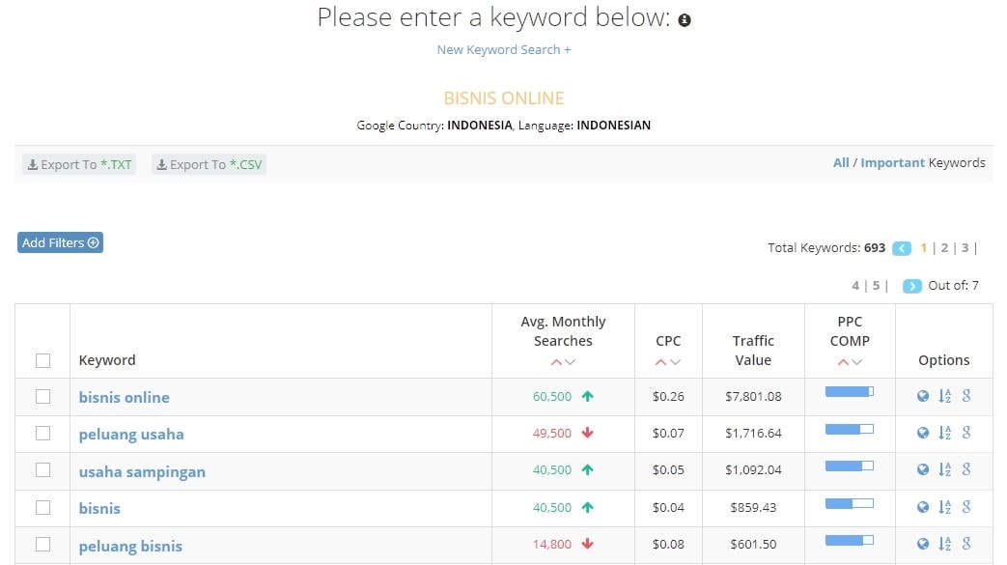Open New Keyword Search link
Screen dimensions: 1007x565
[x=504, y=49]
